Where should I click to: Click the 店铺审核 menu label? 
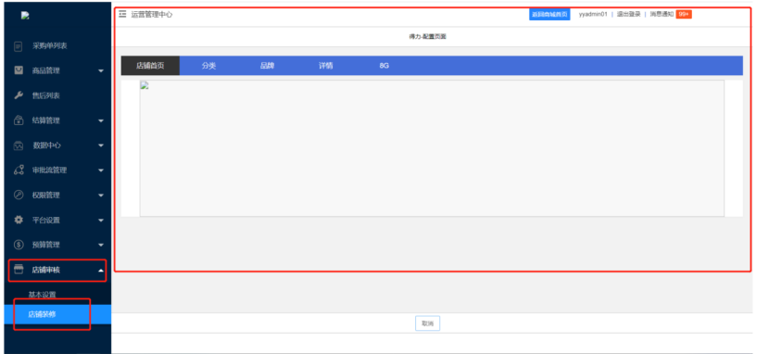click(x=45, y=270)
